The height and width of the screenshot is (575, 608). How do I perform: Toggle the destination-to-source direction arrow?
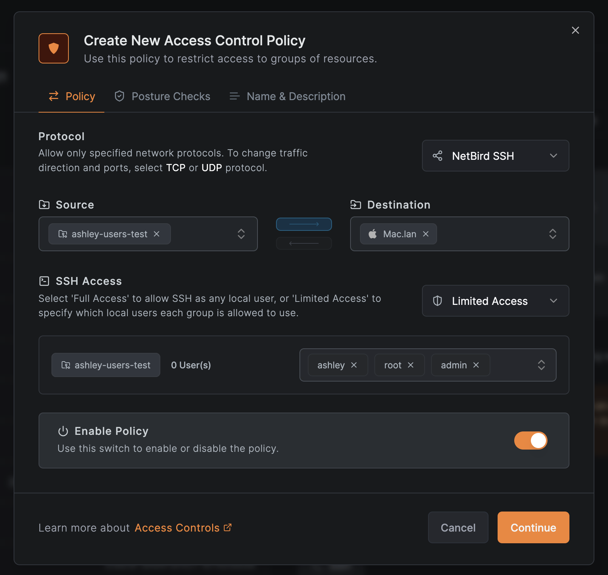pos(304,243)
